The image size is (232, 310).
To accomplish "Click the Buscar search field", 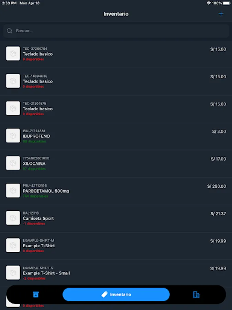I will click(x=116, y=31).
